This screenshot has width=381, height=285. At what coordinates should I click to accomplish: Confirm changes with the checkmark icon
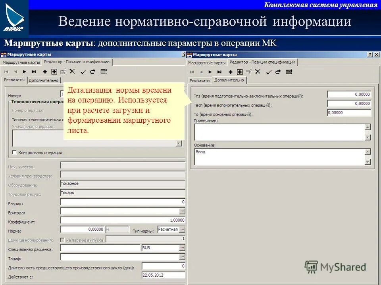(x=83, y=72)
